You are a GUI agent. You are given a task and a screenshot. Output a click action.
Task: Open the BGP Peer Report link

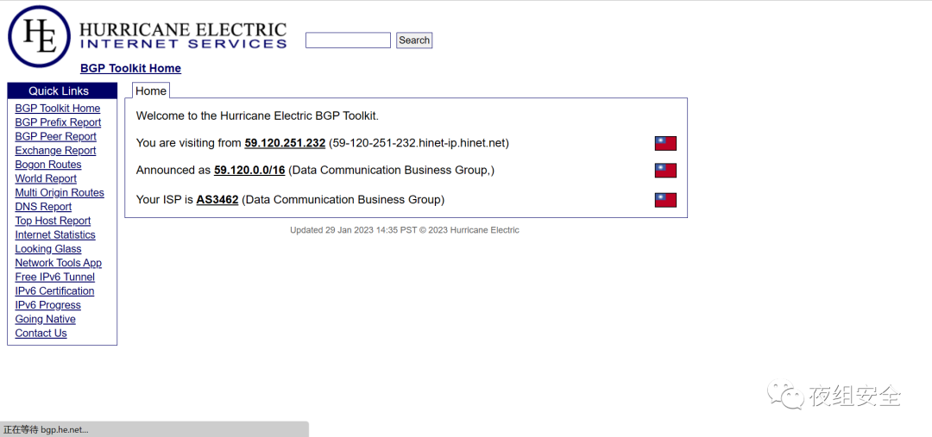pos(56,136)
